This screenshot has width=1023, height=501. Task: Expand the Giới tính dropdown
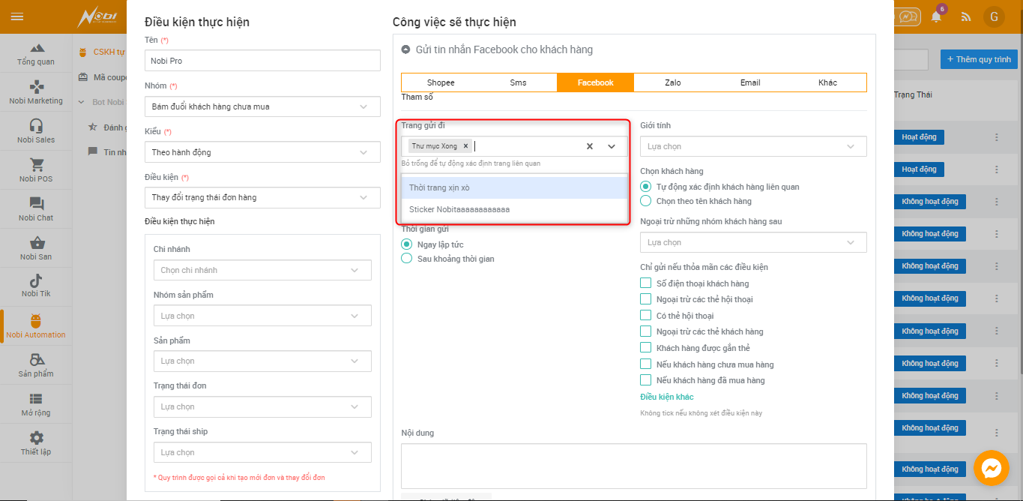tap(752, 146)
